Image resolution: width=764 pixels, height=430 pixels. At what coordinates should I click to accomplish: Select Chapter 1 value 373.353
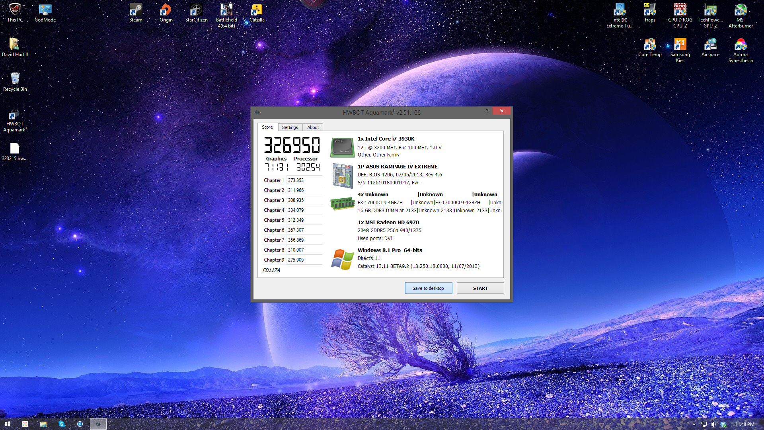pyautogui.click(x=296, y=180)
